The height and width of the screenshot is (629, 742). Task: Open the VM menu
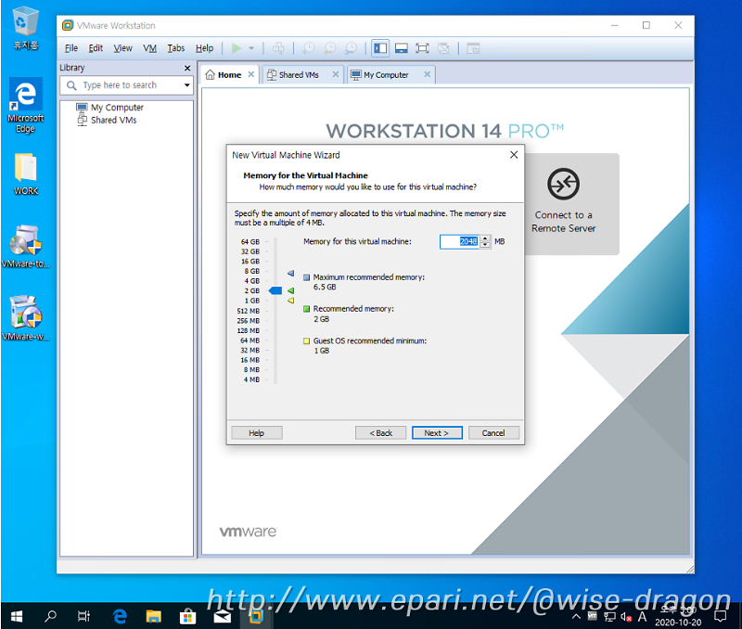pyautogui.click(x=149, y=48)
